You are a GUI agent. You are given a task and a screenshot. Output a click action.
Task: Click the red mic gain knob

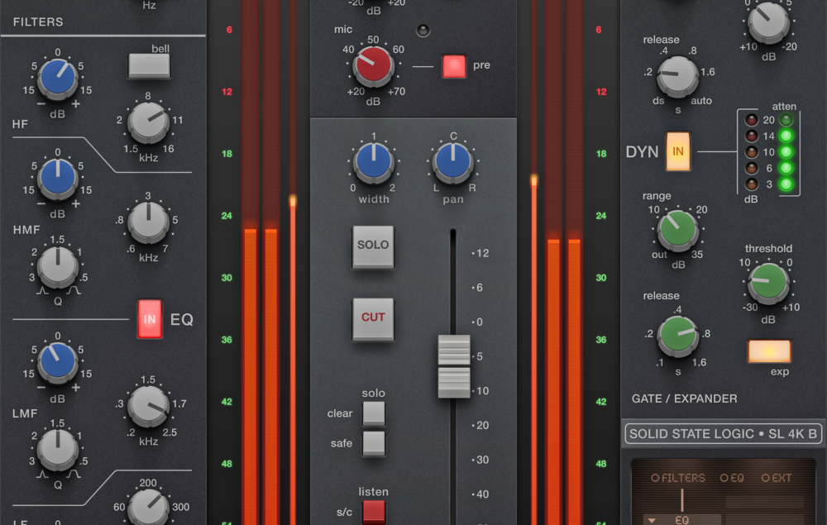373,64
